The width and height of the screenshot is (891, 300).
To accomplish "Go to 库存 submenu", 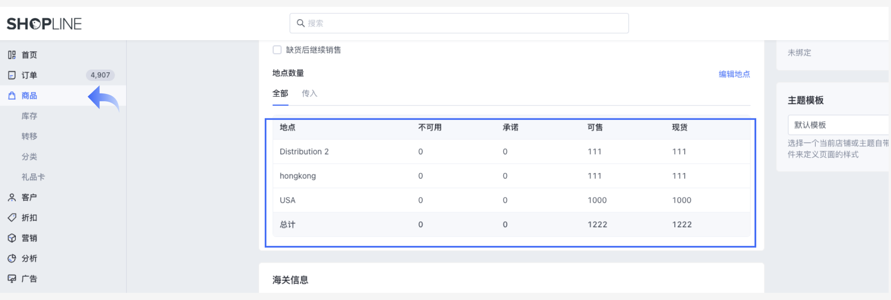I will pyautogui.click(x=29, y=116).
